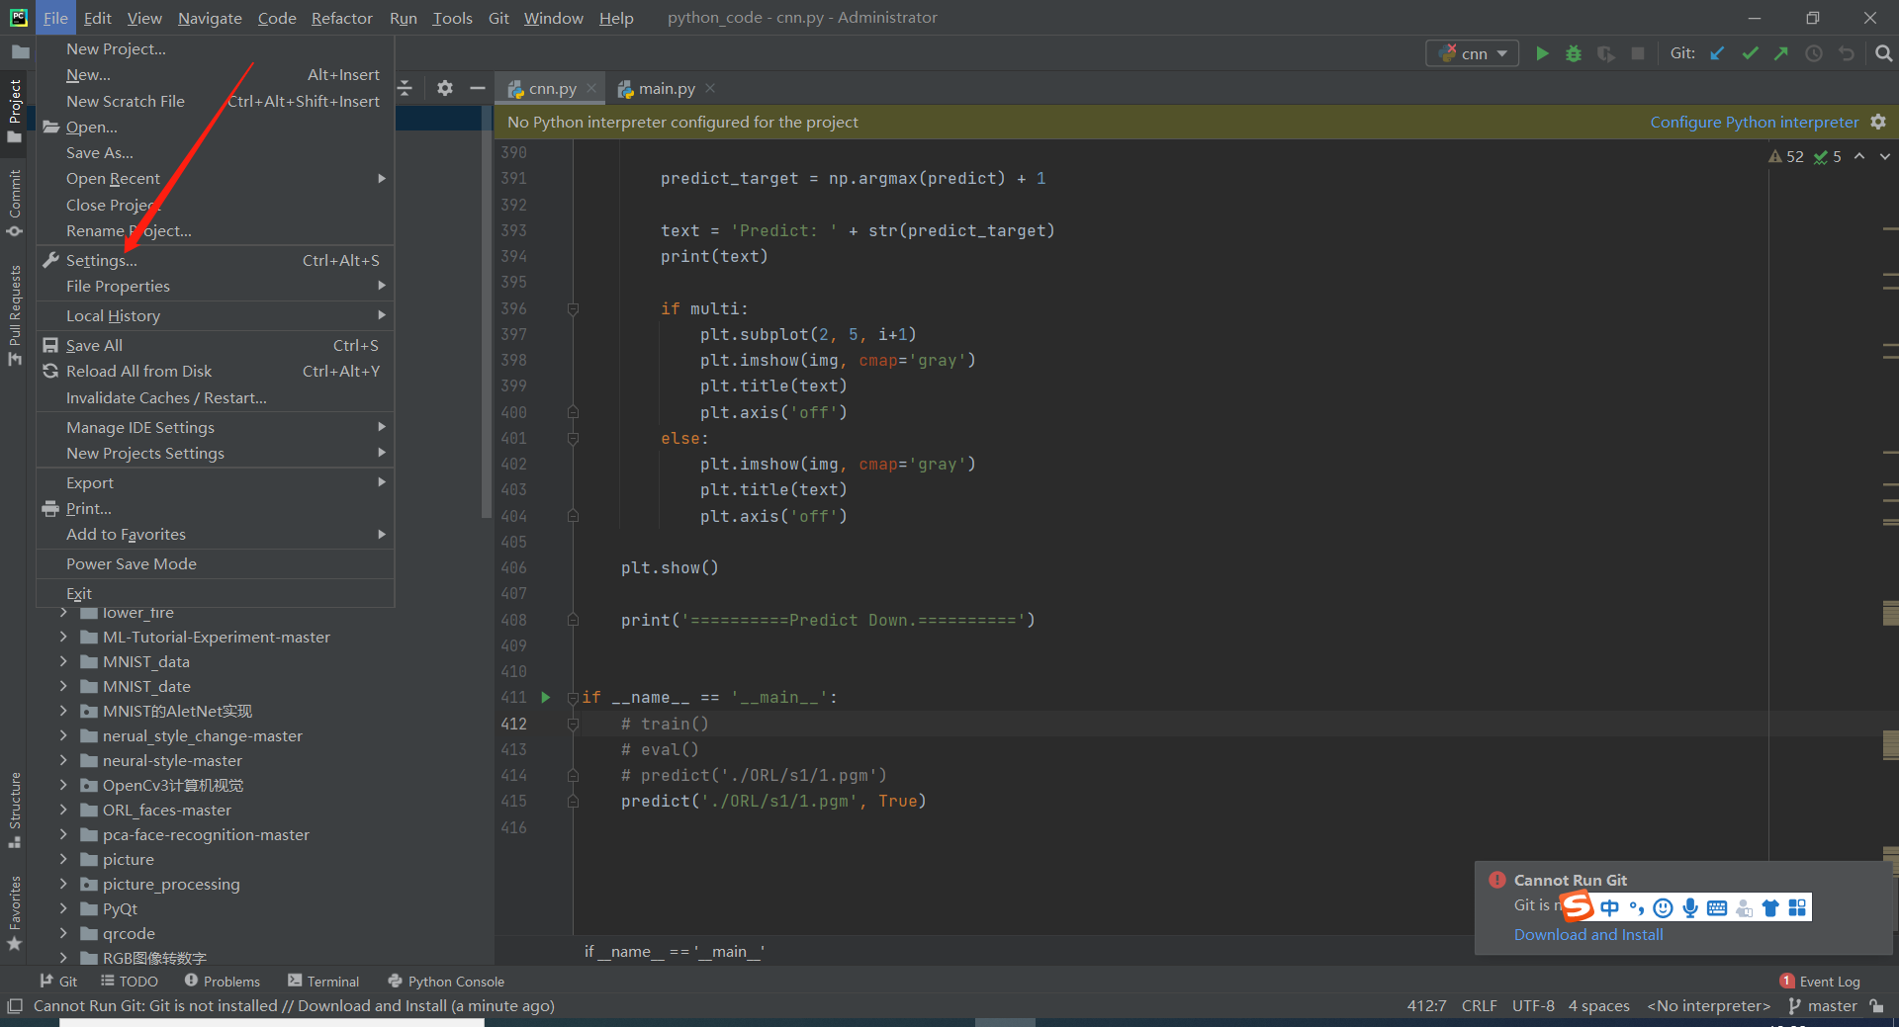Viewport: 1899px width, 1027px height.
Task: Click Run with Coverage icon
Action: click(1606, 53)
